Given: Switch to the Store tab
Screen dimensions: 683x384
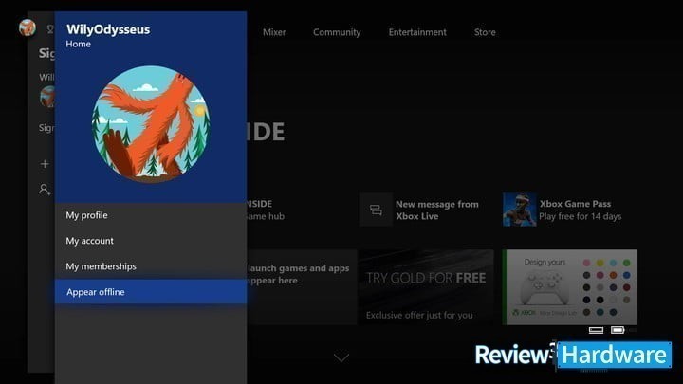Looking at the screenshot, I should click(x=485, y=32).
